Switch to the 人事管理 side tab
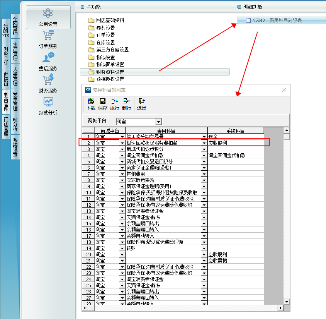 pyautogui.click(x=15, y=76)
